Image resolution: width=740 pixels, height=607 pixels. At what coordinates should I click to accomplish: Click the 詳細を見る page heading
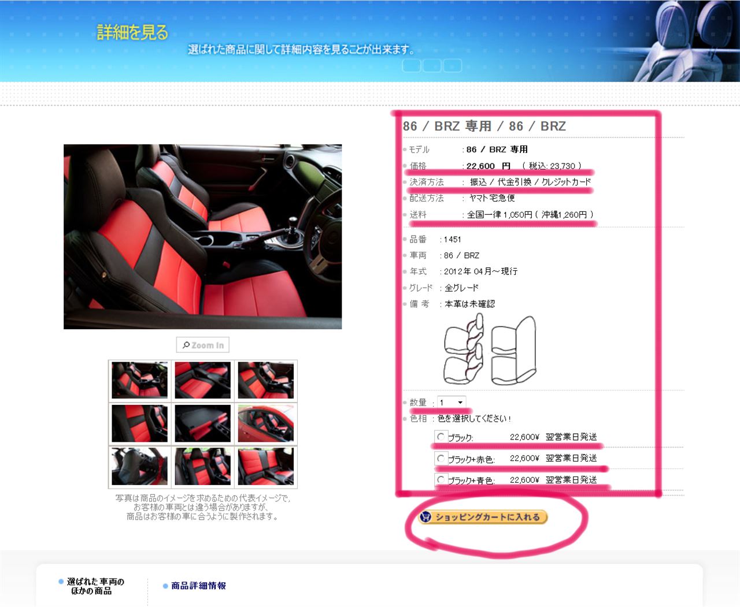tap(132, 32)
